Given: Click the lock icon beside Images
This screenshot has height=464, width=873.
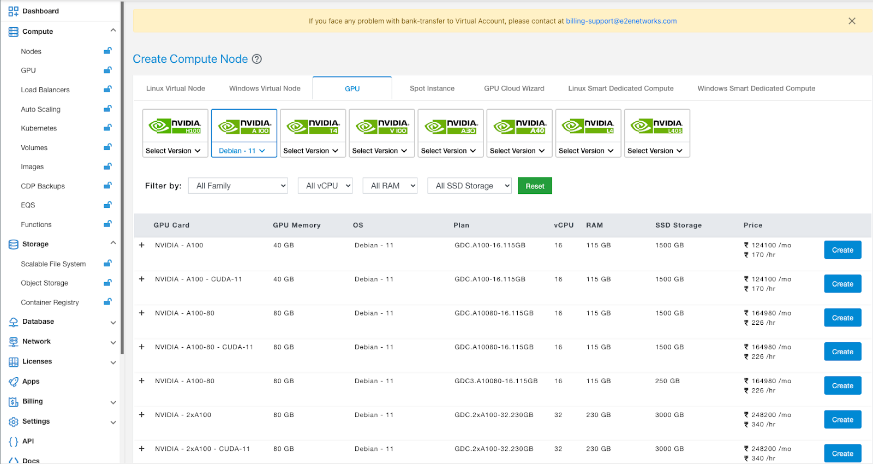Looking at the screenshot, I should coord(107,166).
